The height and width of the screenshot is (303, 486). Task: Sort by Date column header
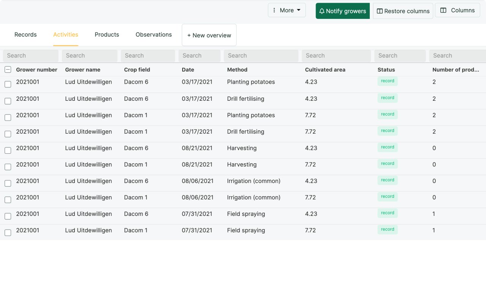click(188, 70)
